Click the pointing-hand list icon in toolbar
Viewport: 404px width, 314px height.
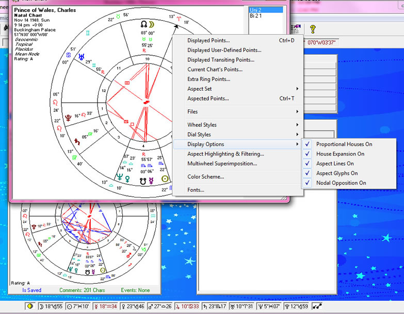click(x=296, y=29)
